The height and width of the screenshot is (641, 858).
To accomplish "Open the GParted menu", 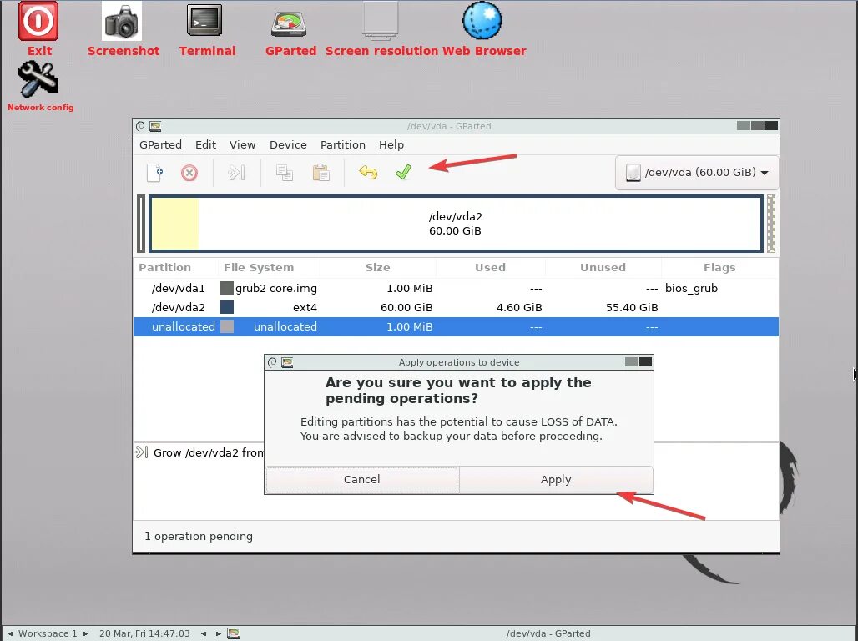I will (x=160, y=144).
